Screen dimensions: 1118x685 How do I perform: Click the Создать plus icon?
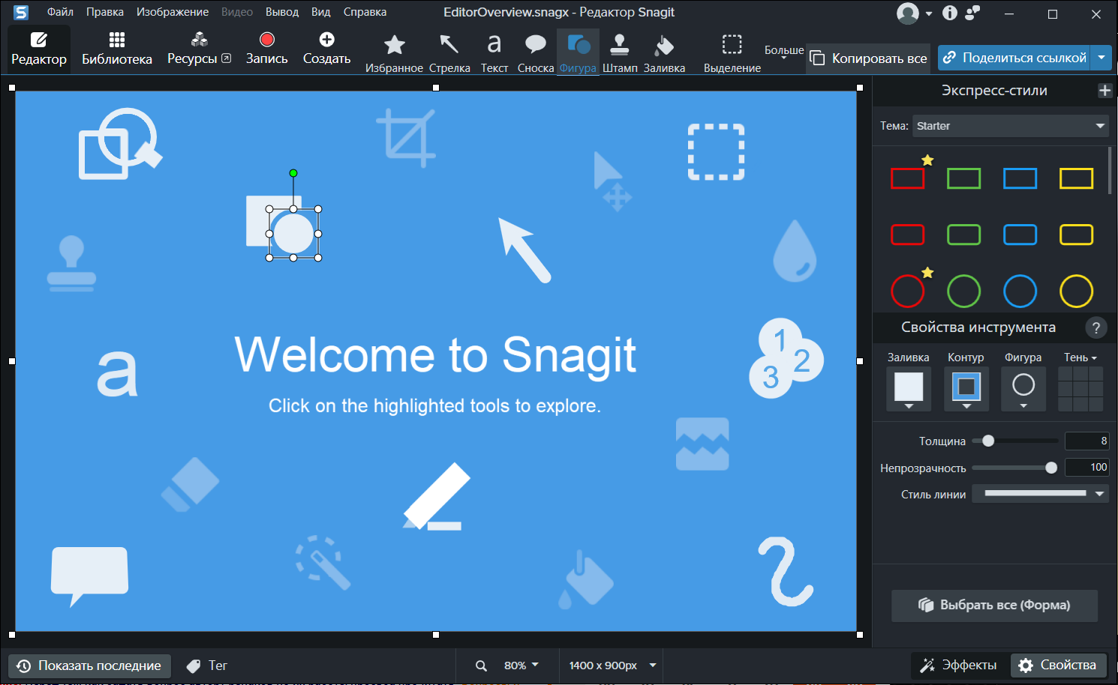[x=326, y=40]
